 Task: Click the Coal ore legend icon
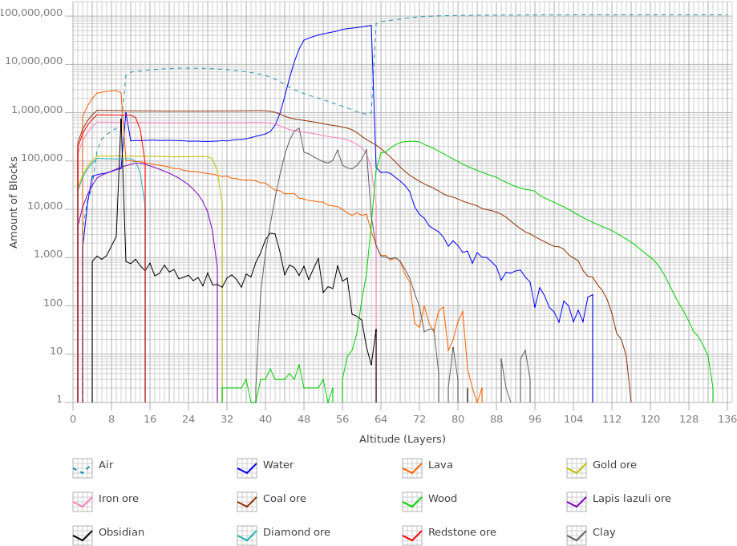click(x=247, y=502)
